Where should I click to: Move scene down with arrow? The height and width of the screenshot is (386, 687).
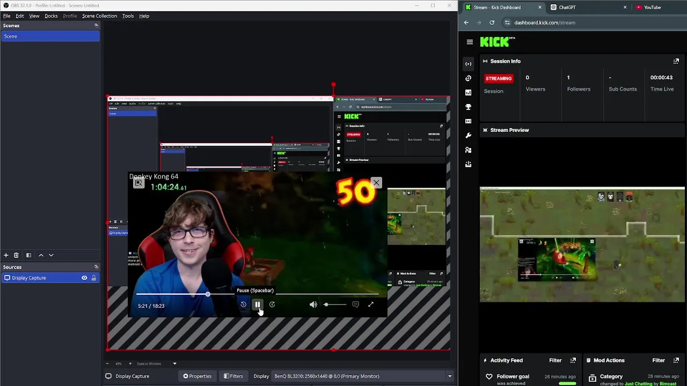click(51, 255)
